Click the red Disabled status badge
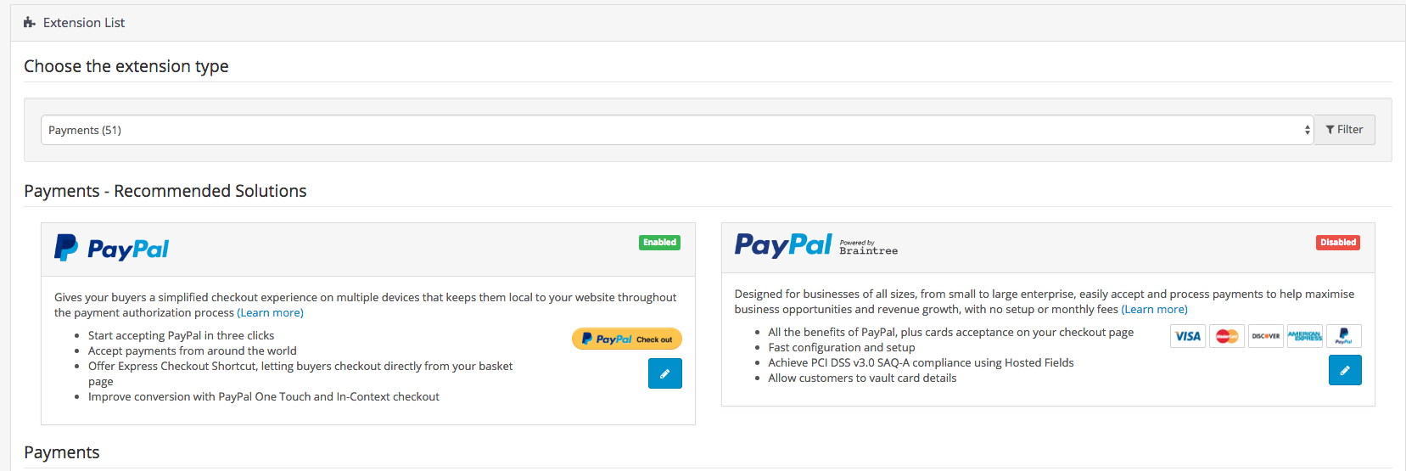This screenshot has width=1406, height=471. coord(1338,243)
